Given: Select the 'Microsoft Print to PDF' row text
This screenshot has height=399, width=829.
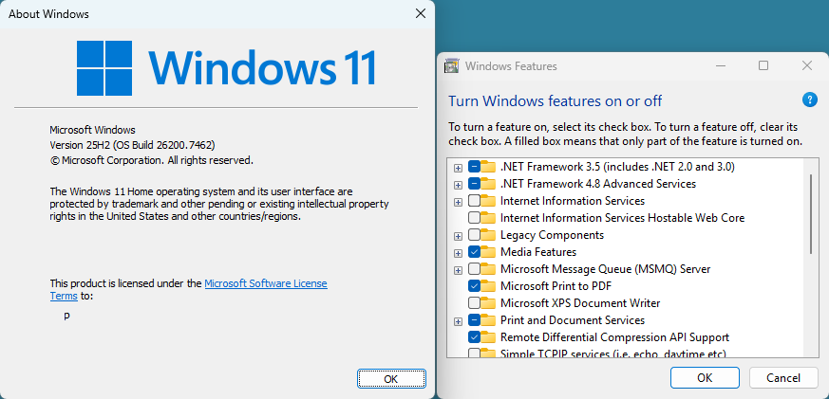Looking at the screenshot, I should coord(556,286).
